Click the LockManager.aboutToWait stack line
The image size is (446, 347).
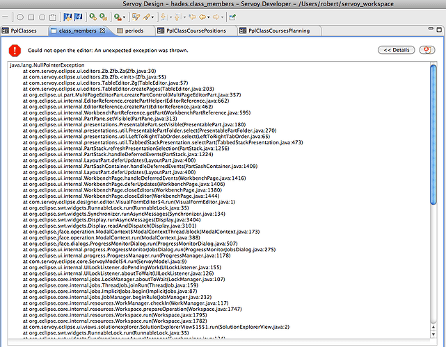[124, 280]
